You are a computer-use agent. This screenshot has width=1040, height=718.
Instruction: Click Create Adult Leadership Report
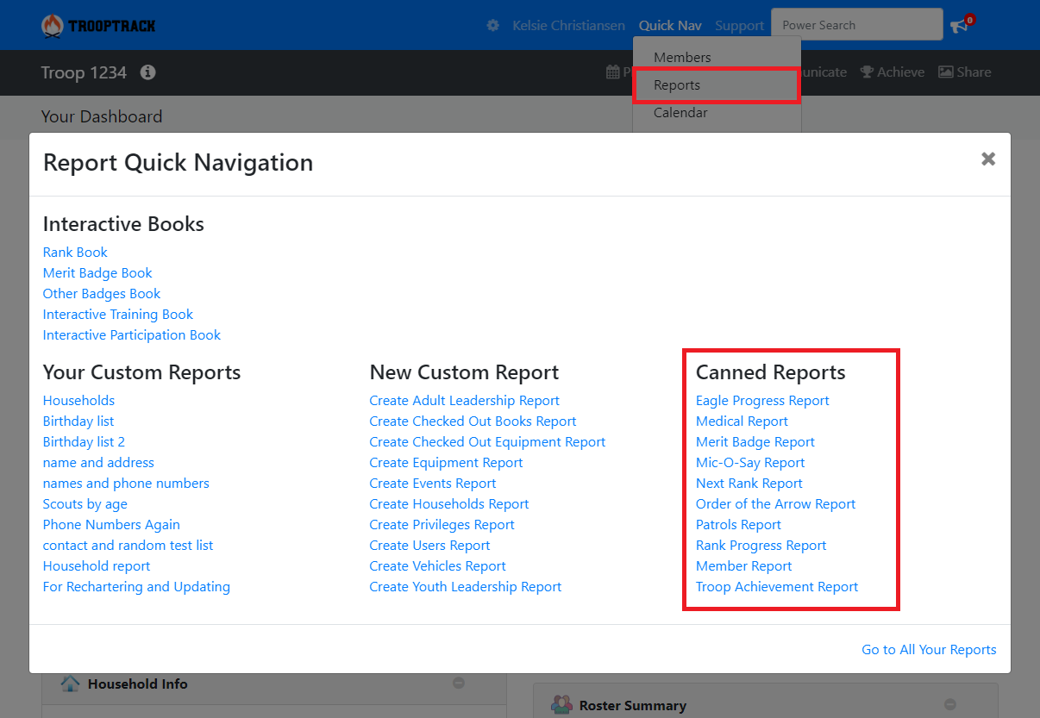click(464, 401)
